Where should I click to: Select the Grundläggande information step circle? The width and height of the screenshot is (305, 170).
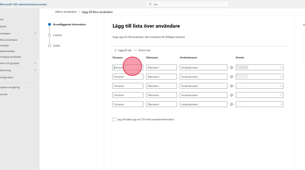[49, 24]
